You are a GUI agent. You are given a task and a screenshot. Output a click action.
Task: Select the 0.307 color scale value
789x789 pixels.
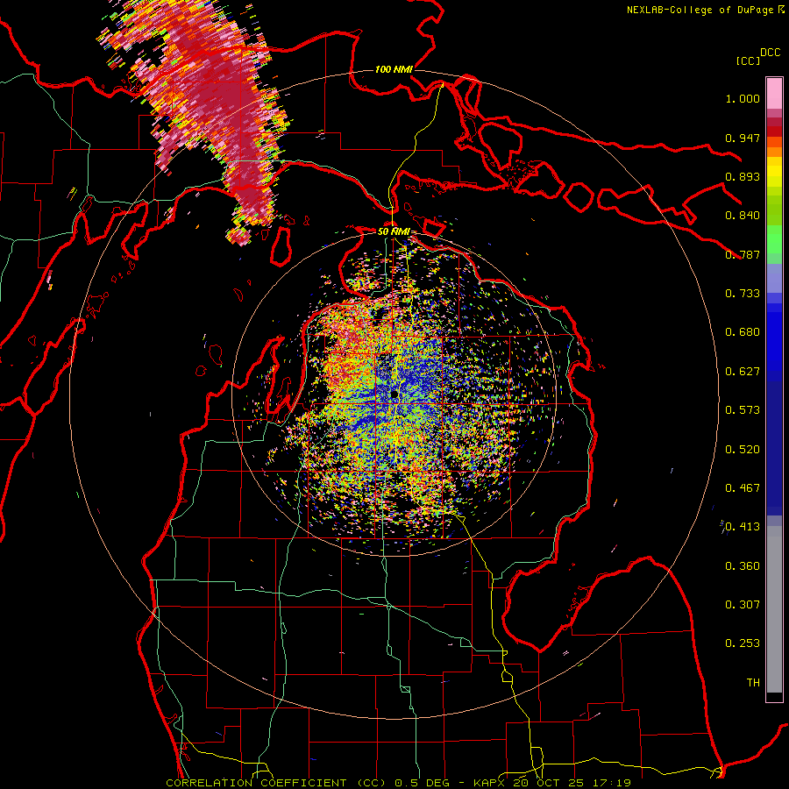[743, 605]
